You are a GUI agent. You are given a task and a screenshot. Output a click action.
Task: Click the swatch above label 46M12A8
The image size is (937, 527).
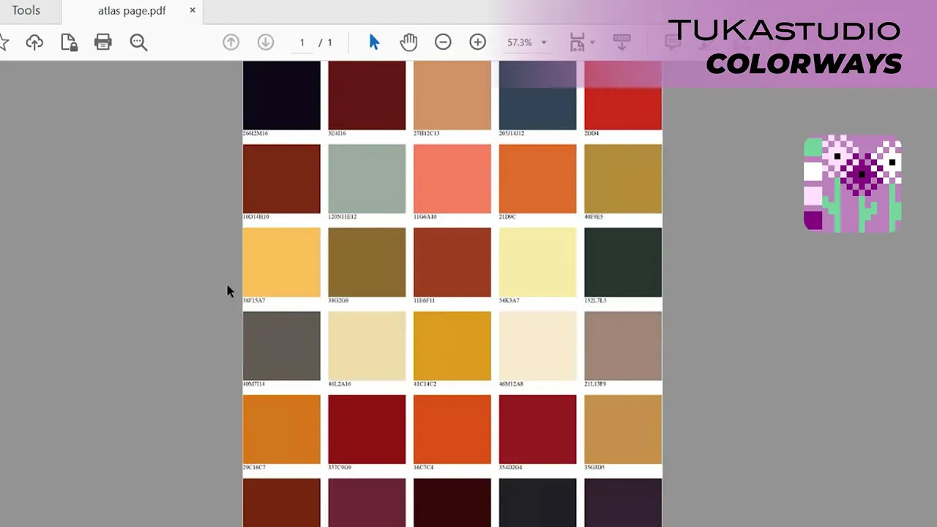click(538, 345)
